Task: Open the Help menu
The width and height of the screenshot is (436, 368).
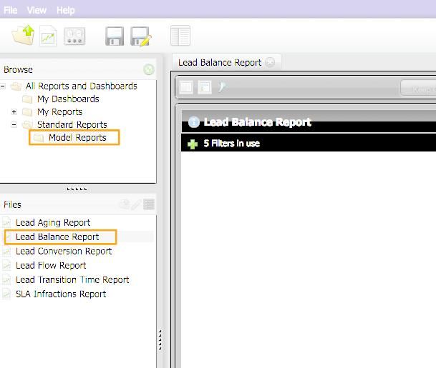Action: [x=65, y=10]
